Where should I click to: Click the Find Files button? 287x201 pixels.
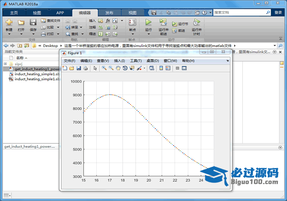(51, 21)
